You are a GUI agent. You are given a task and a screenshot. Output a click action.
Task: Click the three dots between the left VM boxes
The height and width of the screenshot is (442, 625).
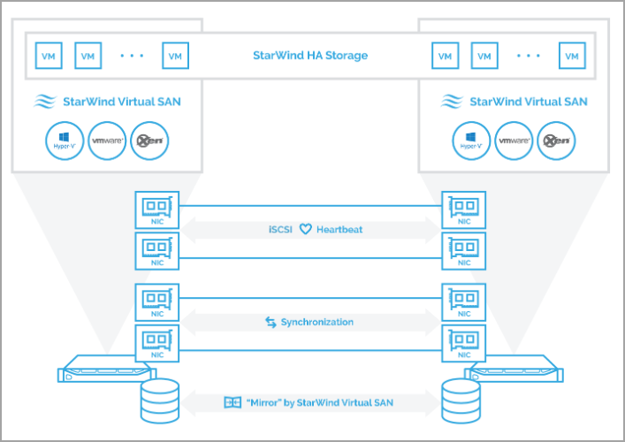132,56
